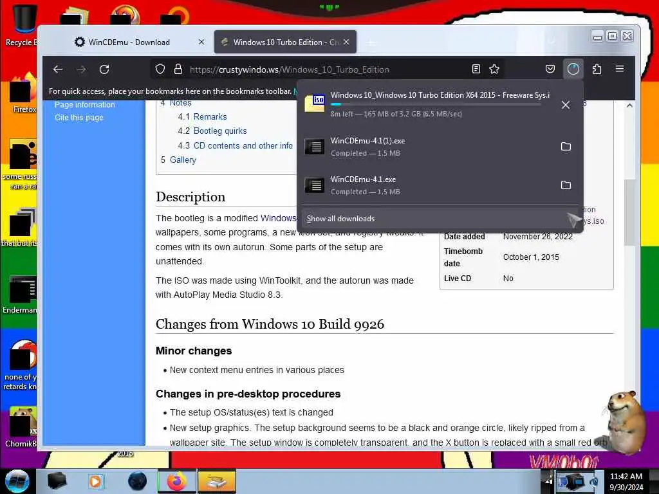
Task: Jump to 4.1 Remarks section
Action: point(202,117)
